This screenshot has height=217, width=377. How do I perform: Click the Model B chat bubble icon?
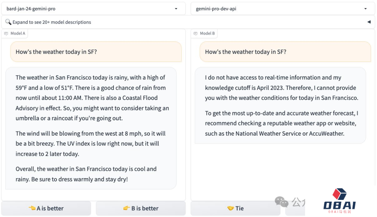tap(195, 34)
